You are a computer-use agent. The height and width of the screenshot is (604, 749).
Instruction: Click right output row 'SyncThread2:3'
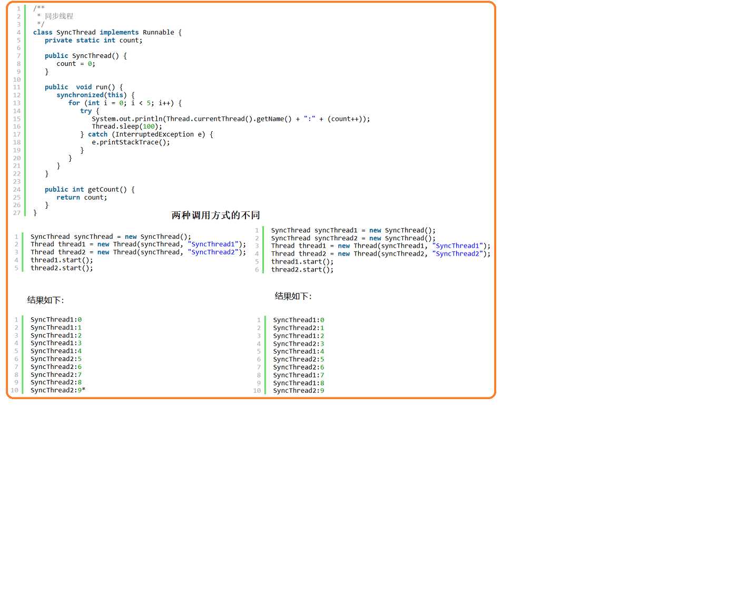click(299, 344)
